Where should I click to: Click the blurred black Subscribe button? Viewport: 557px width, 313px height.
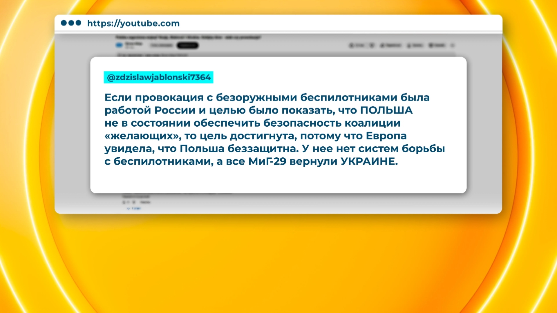point(188,45)
